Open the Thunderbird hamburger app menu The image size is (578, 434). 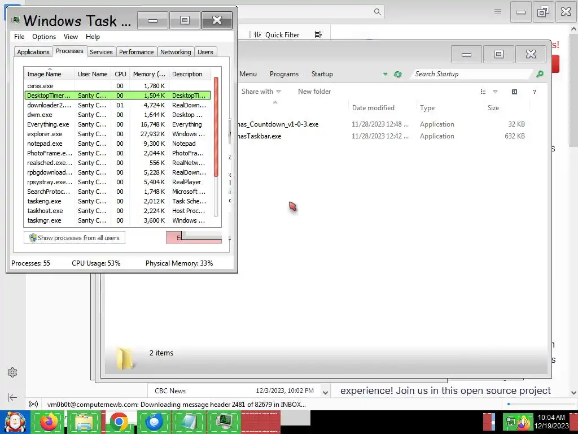(x=498, y=12)
